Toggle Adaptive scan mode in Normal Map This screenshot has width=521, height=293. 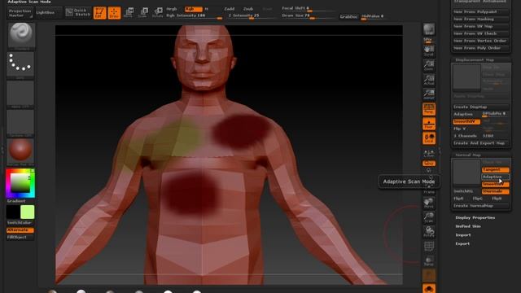tap(496, 177)
